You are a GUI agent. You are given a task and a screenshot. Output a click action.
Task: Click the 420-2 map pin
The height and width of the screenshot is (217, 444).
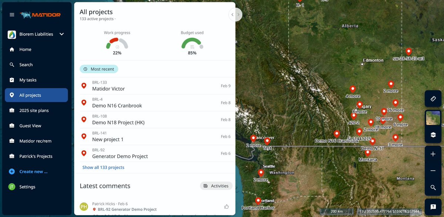click(x=354, y=116)
